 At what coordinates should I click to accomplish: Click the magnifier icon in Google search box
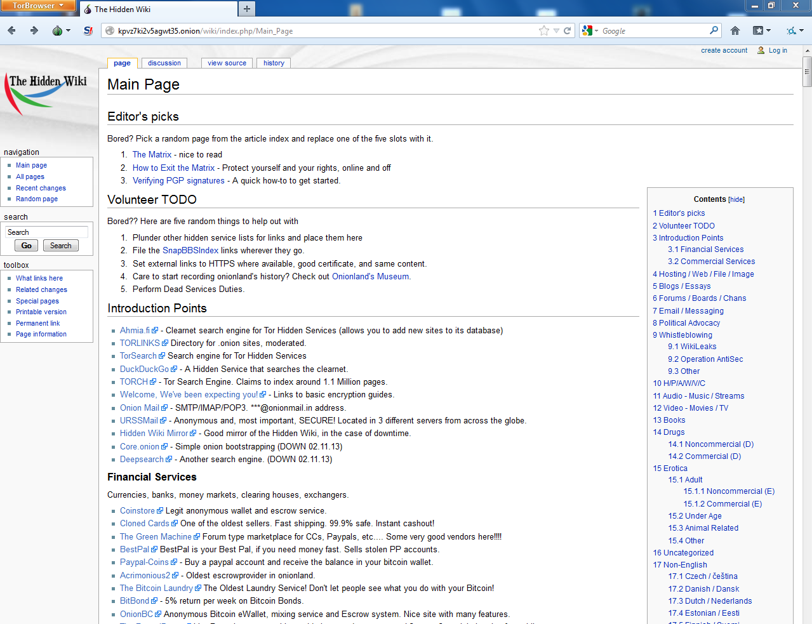click(714, 30)
